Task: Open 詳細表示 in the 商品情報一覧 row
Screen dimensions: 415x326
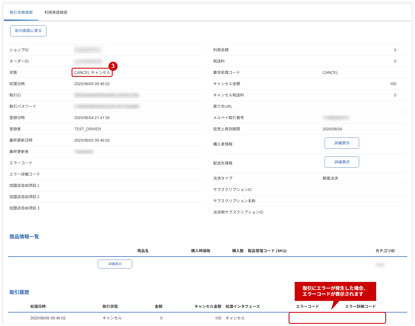Action: [x=115, y=264]
